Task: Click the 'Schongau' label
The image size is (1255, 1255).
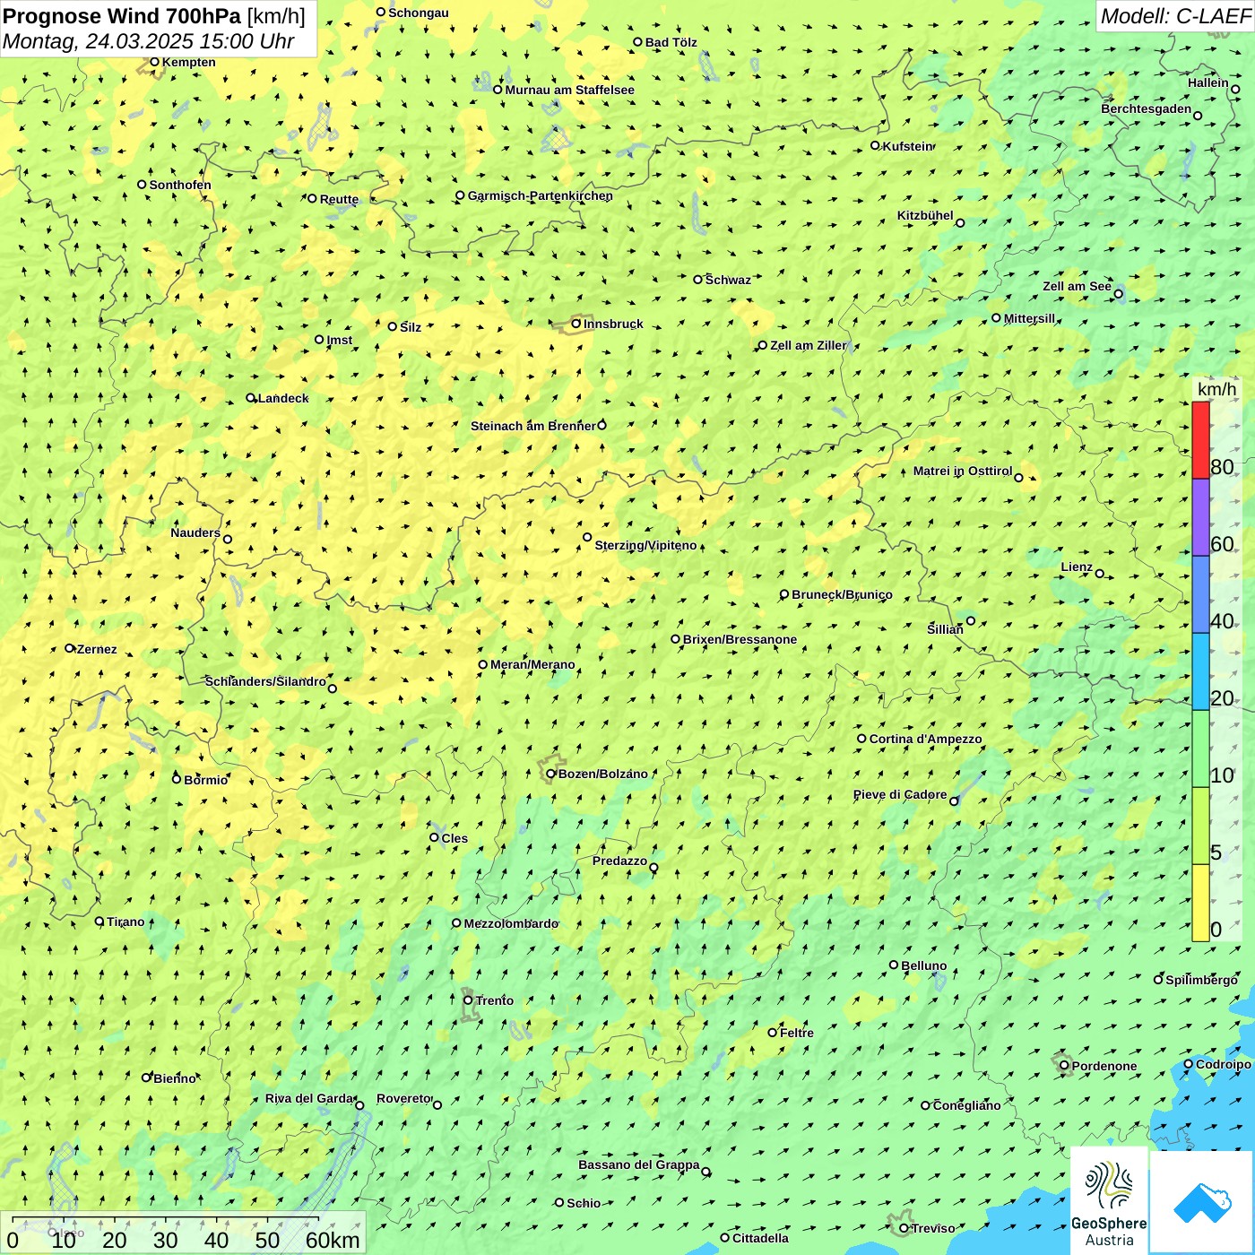Action: [418, 13]
